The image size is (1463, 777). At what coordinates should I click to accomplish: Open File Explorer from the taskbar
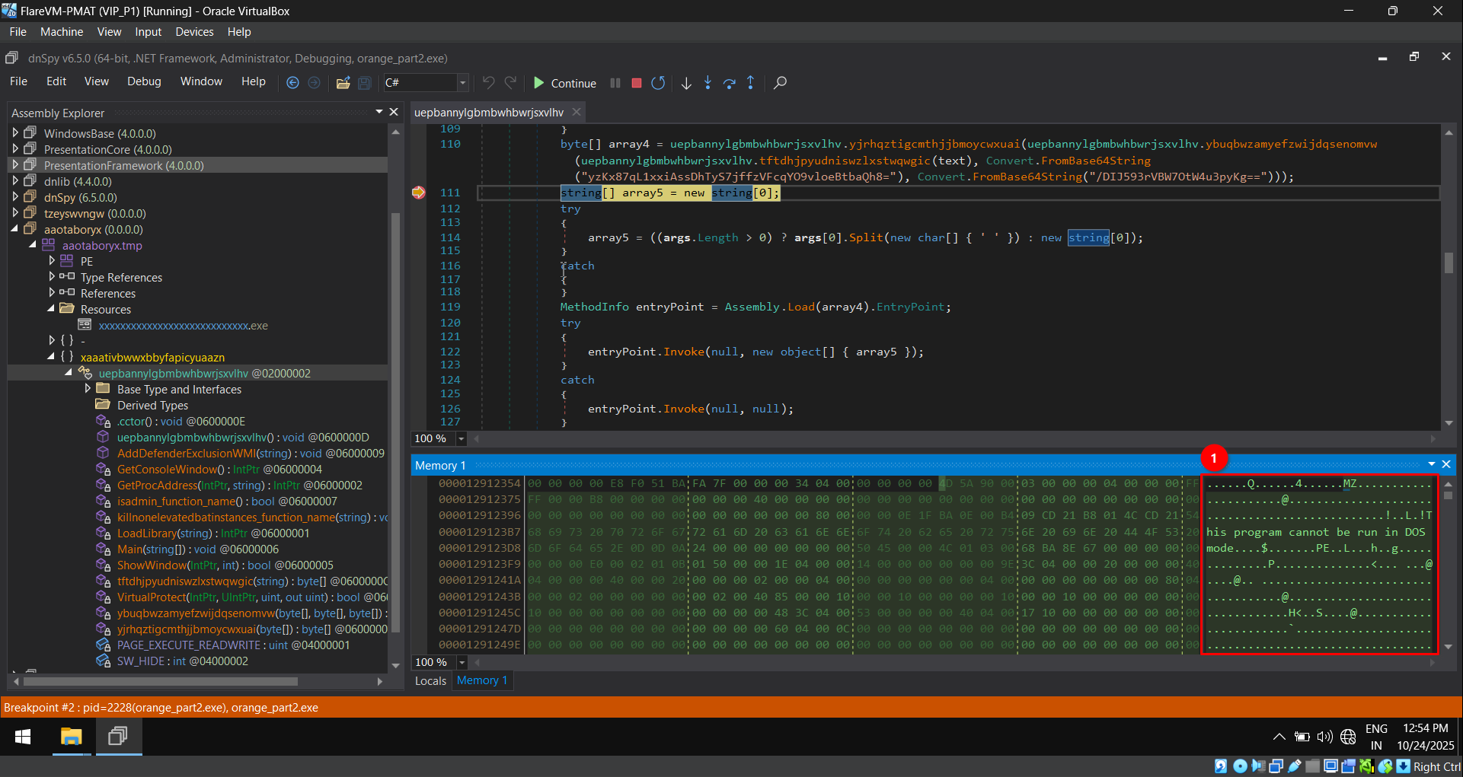coord(71,737)
